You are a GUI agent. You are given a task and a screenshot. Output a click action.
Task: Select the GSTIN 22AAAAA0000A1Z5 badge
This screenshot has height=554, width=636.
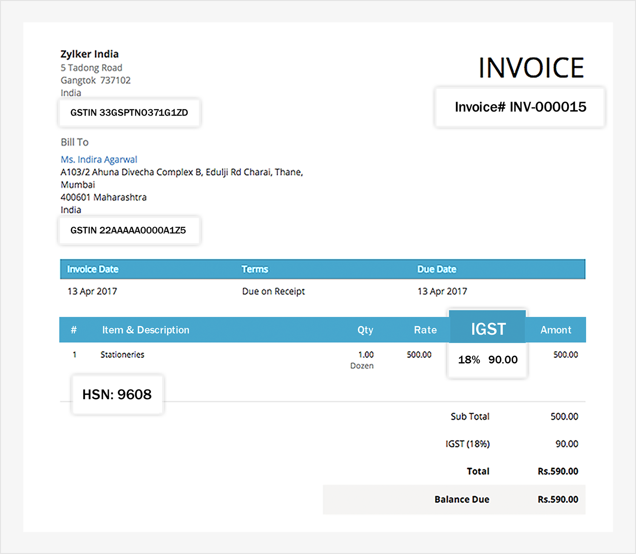129,230
